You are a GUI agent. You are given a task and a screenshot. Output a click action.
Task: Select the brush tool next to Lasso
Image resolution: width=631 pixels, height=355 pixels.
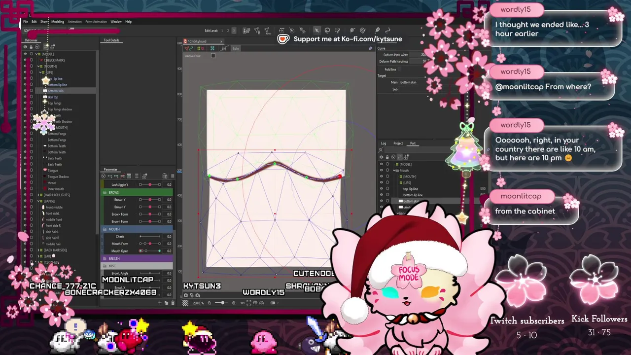pyautogui.click(x=337, y=31)
